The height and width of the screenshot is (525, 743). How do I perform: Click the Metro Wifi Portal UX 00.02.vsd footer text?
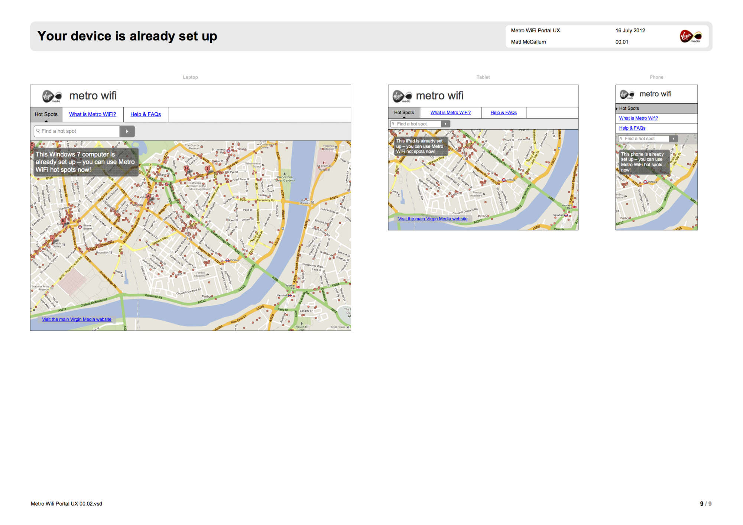pyautogui.click(x=66, y=504)
